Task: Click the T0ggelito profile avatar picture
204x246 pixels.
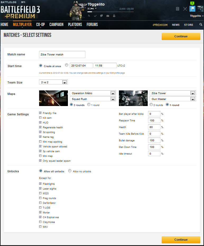Action: 200,9
